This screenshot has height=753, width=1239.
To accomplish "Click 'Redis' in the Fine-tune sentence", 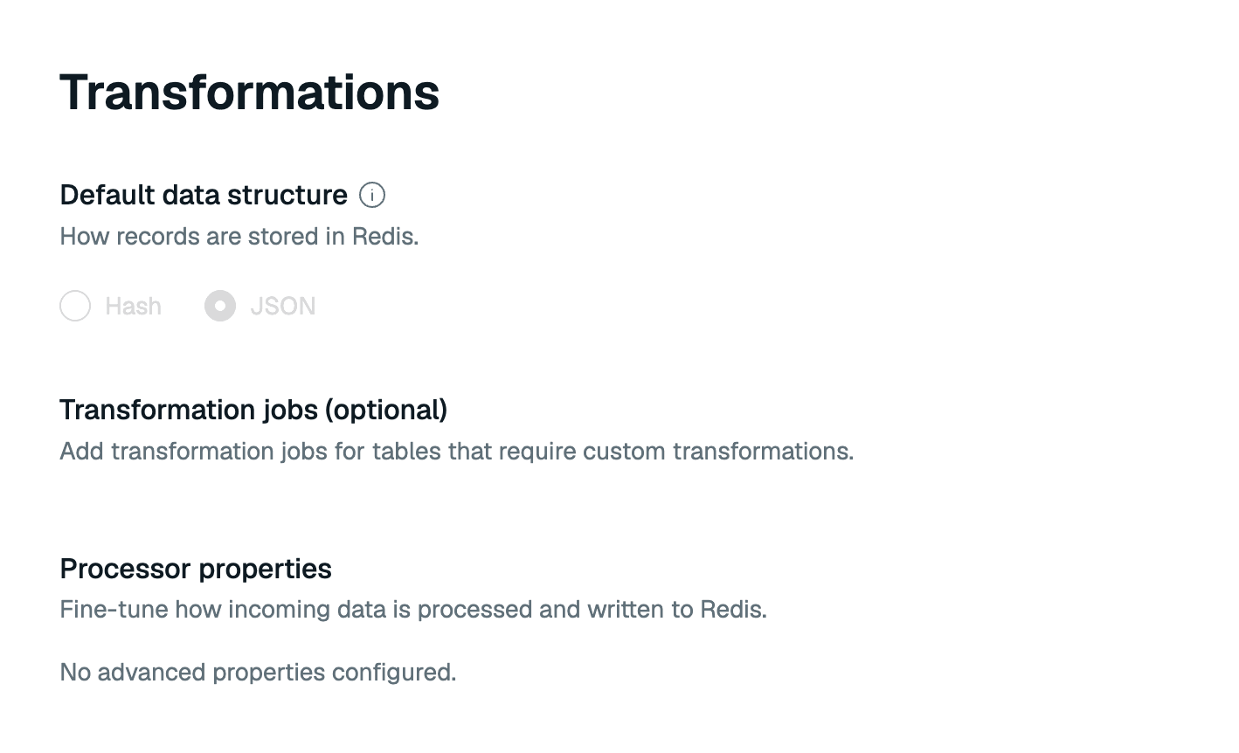I will 734,610.
